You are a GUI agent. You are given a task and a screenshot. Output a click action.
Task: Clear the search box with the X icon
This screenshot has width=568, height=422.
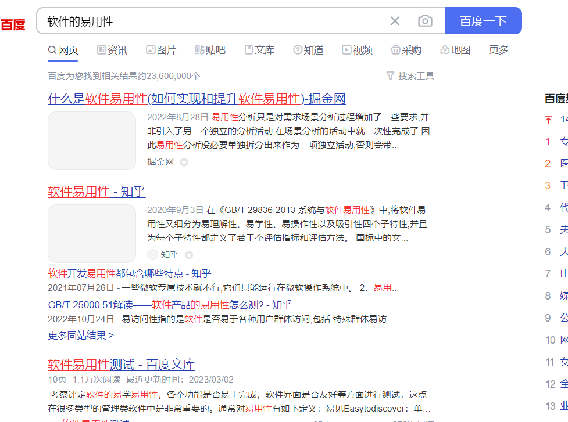point(395,21)
